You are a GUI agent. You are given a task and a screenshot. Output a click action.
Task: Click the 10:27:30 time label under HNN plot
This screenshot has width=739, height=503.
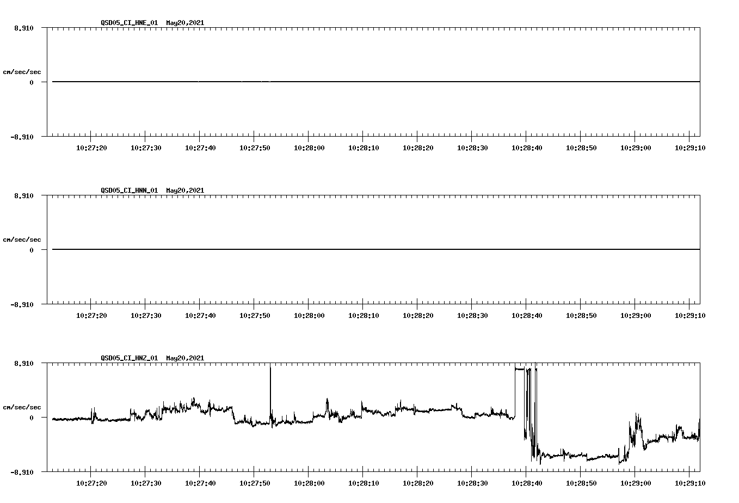146,316
